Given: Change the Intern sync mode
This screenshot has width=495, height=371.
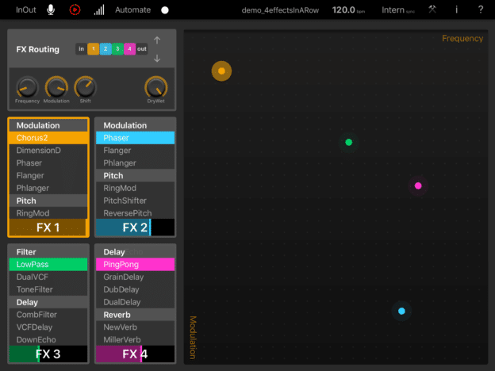Looking at the screenshot, I should tap(397, 10).
